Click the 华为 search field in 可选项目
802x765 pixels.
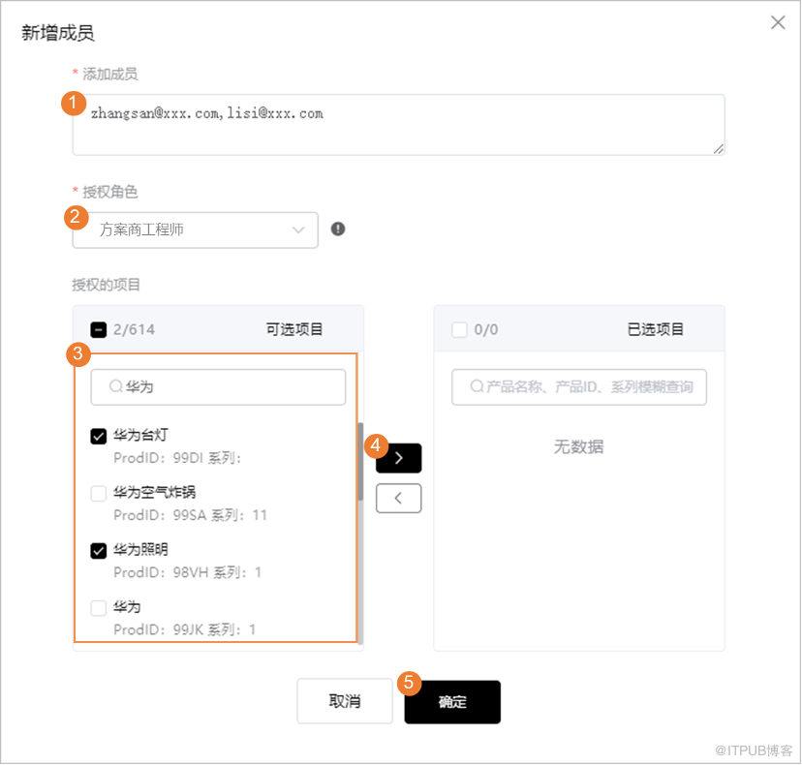coord(218,387)
